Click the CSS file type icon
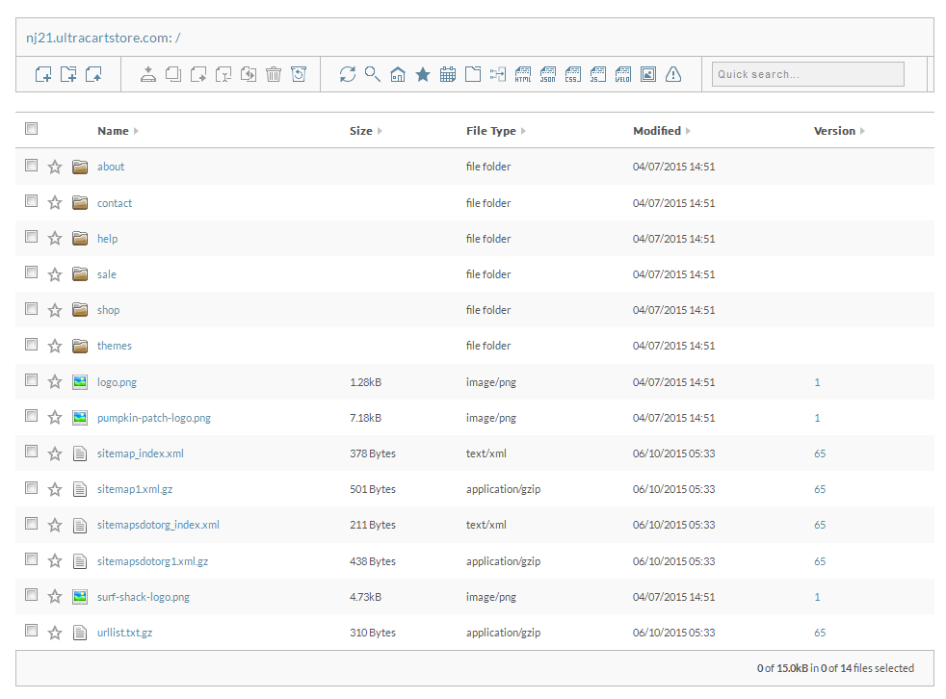The width and height of the screenshot is (946, 699). click(x=573, y=74)
